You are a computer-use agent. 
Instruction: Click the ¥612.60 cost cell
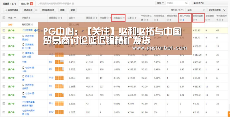(x=132, y=95)
